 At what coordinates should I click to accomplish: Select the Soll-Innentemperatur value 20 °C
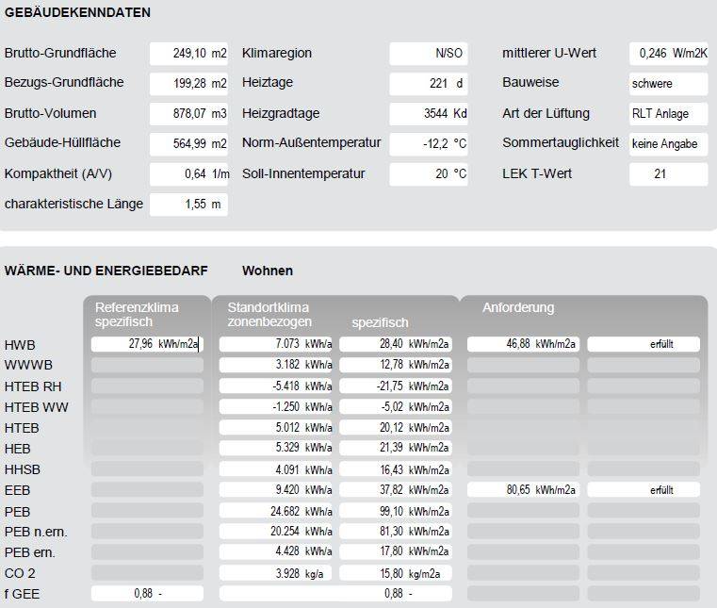(429, 173)
